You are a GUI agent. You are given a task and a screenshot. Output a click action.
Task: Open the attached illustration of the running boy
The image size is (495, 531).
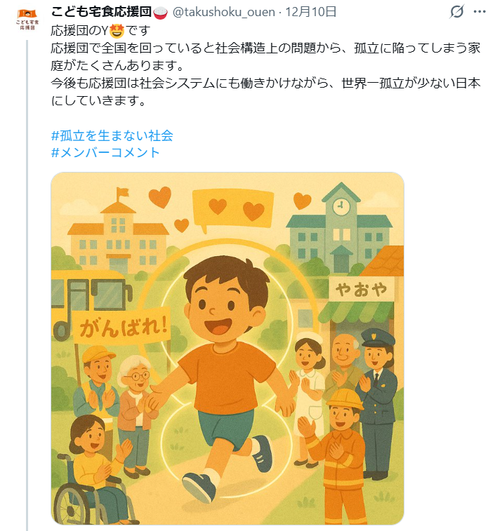pos(227,348)
